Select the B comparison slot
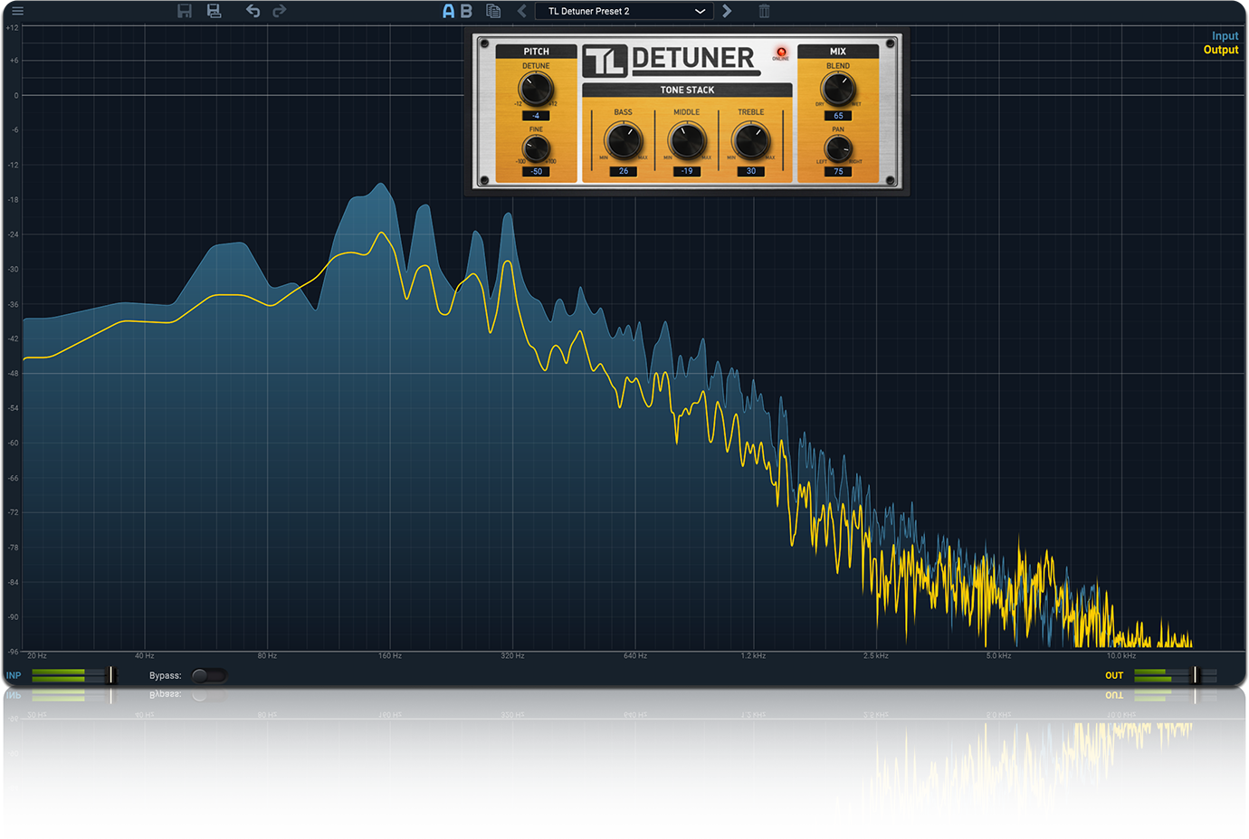 tap(464, 11)
